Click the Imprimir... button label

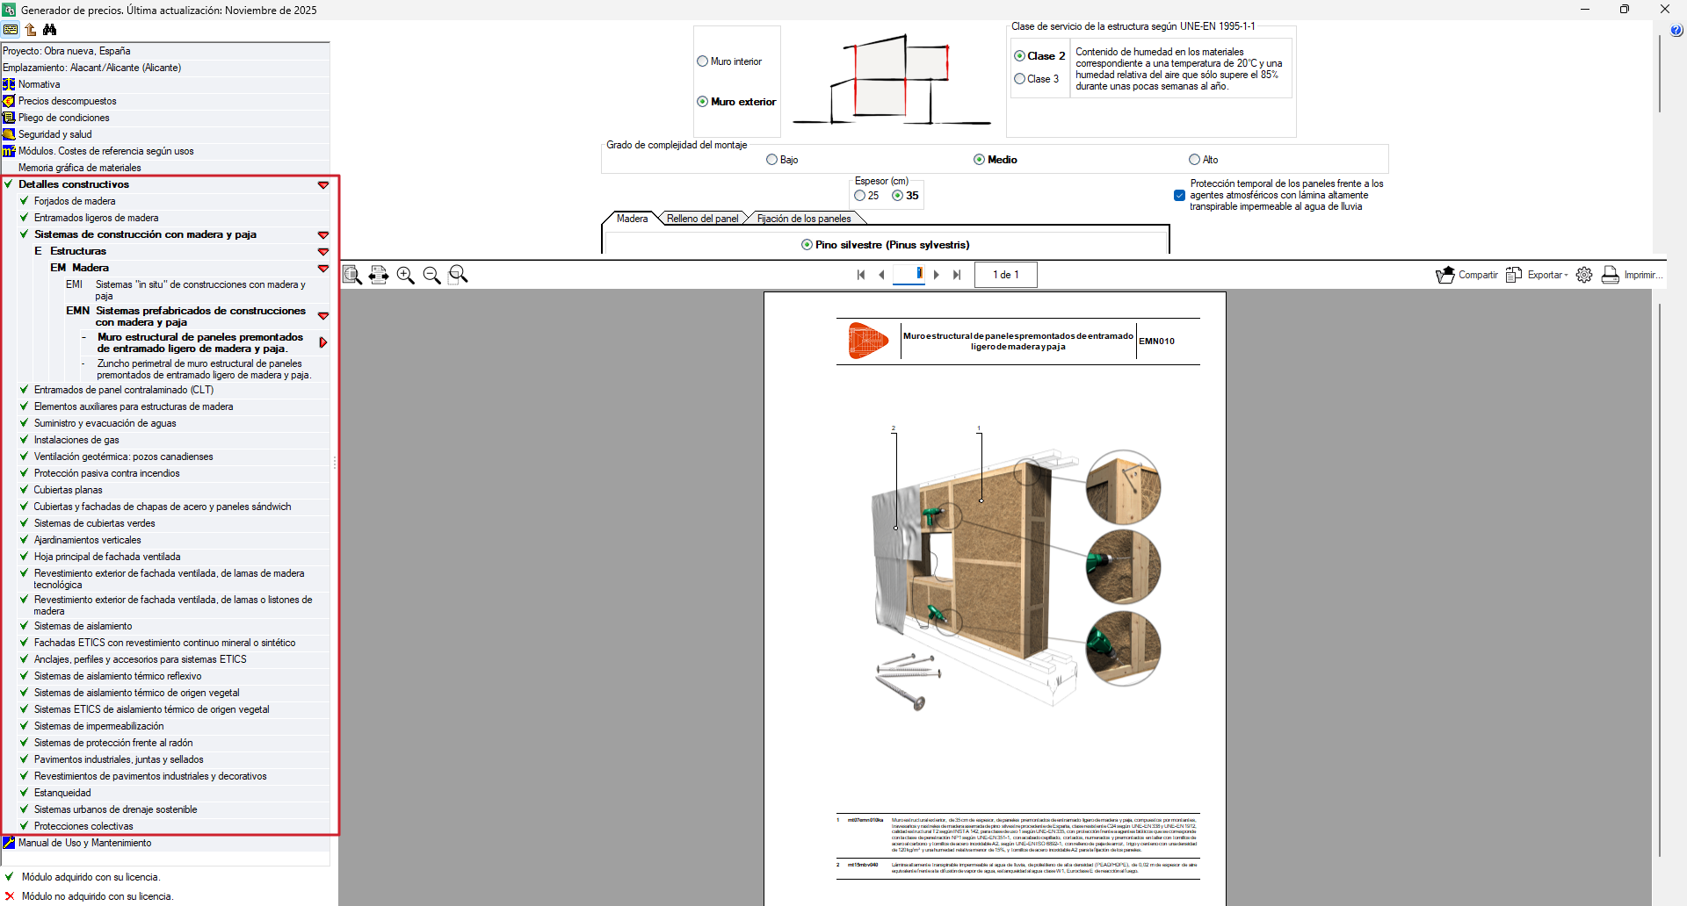1643,275
